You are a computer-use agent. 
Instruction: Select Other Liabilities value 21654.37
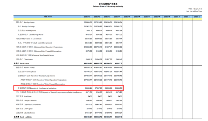pyautogui.click(x=88, y=113)
